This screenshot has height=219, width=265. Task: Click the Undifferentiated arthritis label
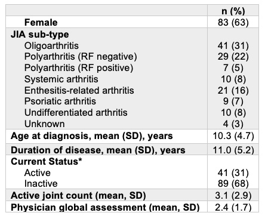(x=76, y=113)
